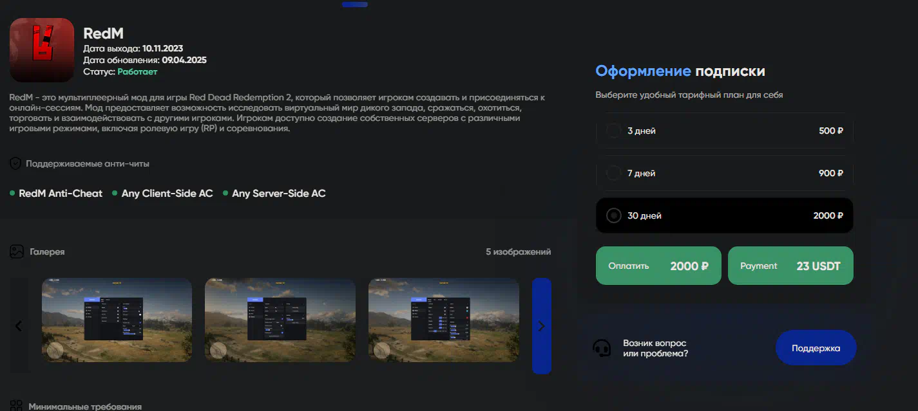Click the blue indicator bar at top
This screenshot has width=918, height=411.
[355, 4]
